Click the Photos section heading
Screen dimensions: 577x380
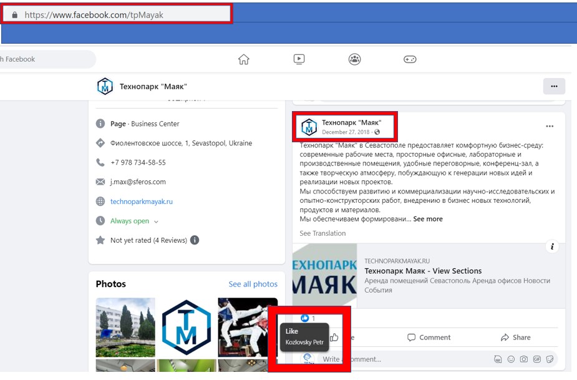point(111,284)
